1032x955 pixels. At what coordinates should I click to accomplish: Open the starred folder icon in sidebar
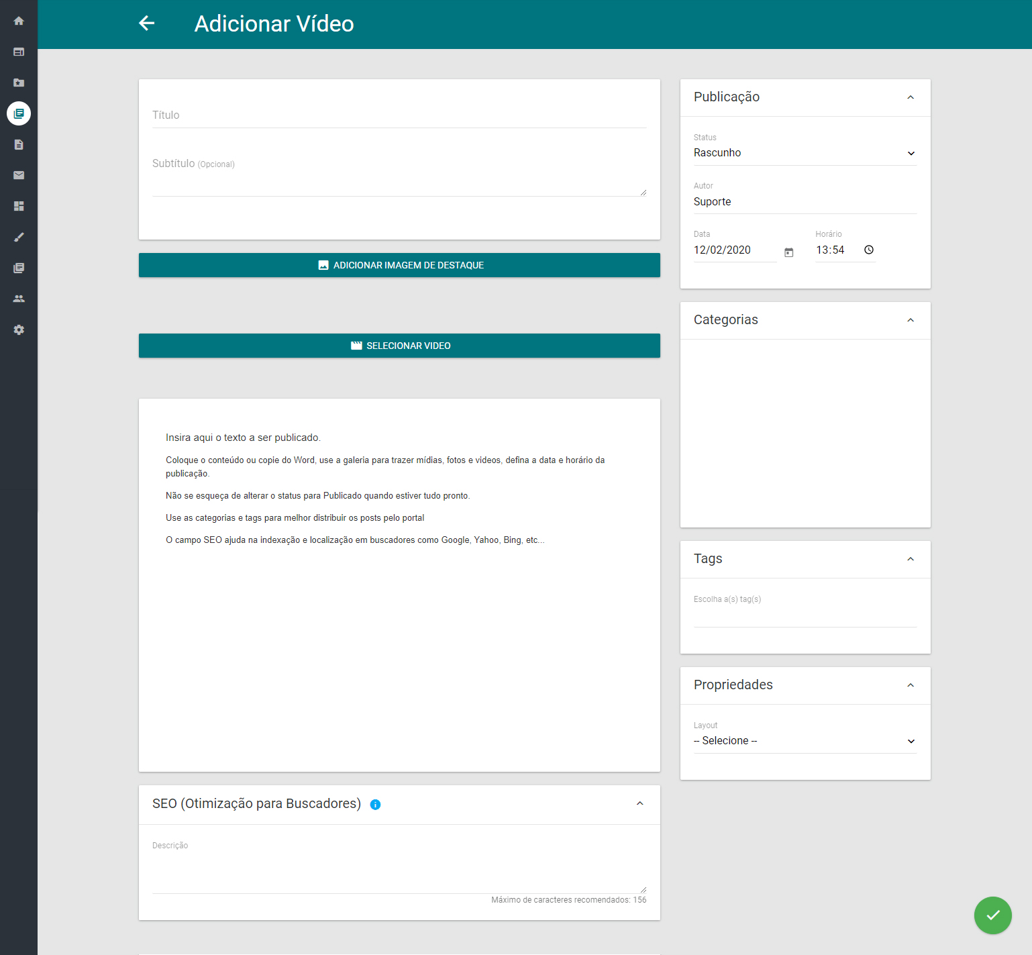(19, 83)
